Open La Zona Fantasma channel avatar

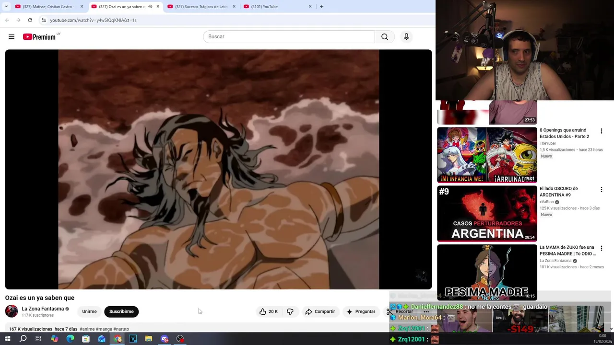point(12,311)
